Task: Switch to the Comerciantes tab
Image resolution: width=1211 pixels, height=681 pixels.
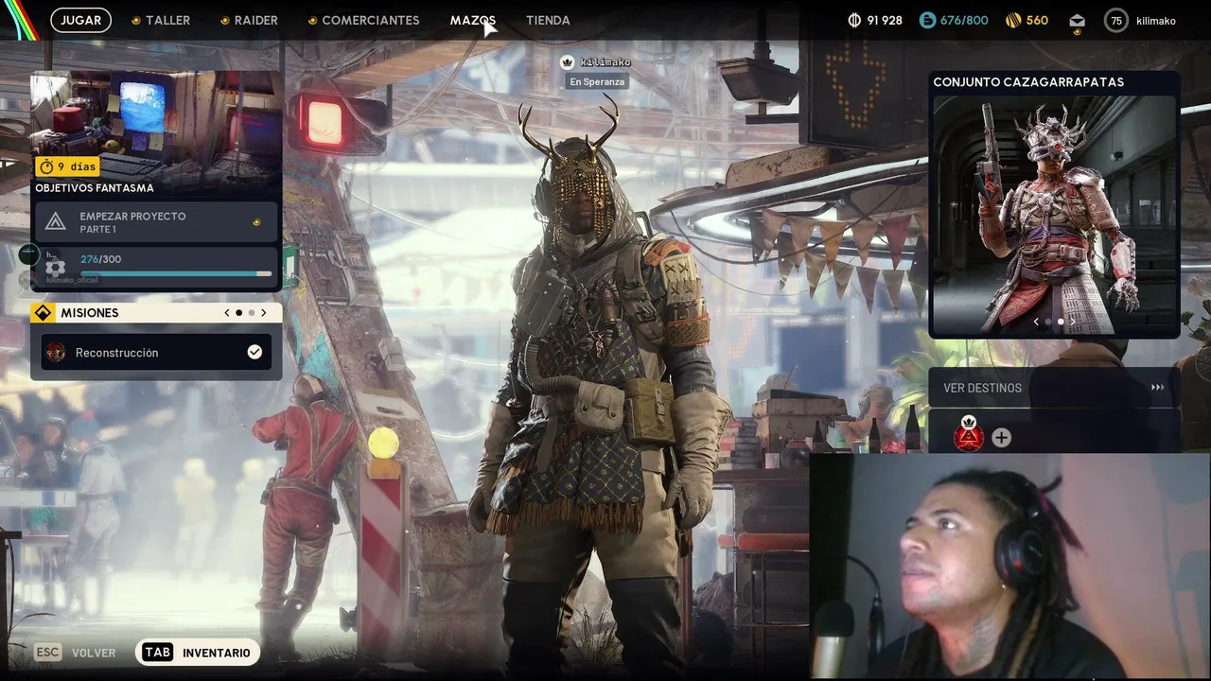Action: (x=371, y=20)
